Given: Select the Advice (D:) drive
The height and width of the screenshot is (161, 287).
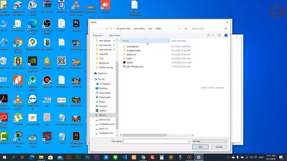Looking at the screenshot, I should click(104, 120).
